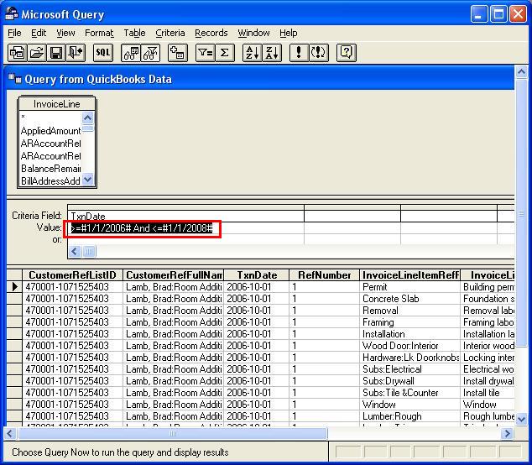The height and width of the screenshot is (465, 532).
Task: Open the Format menu
Action: pos(99,33)
